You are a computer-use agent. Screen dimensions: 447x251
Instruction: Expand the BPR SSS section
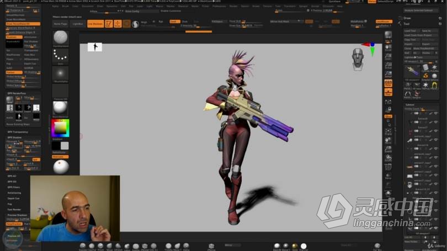[12, 181]
